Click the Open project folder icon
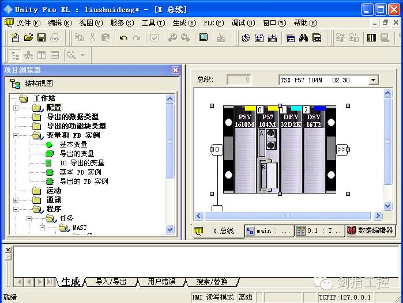Image resolution: width=403 pixels, height=303 pixels. 28,38
